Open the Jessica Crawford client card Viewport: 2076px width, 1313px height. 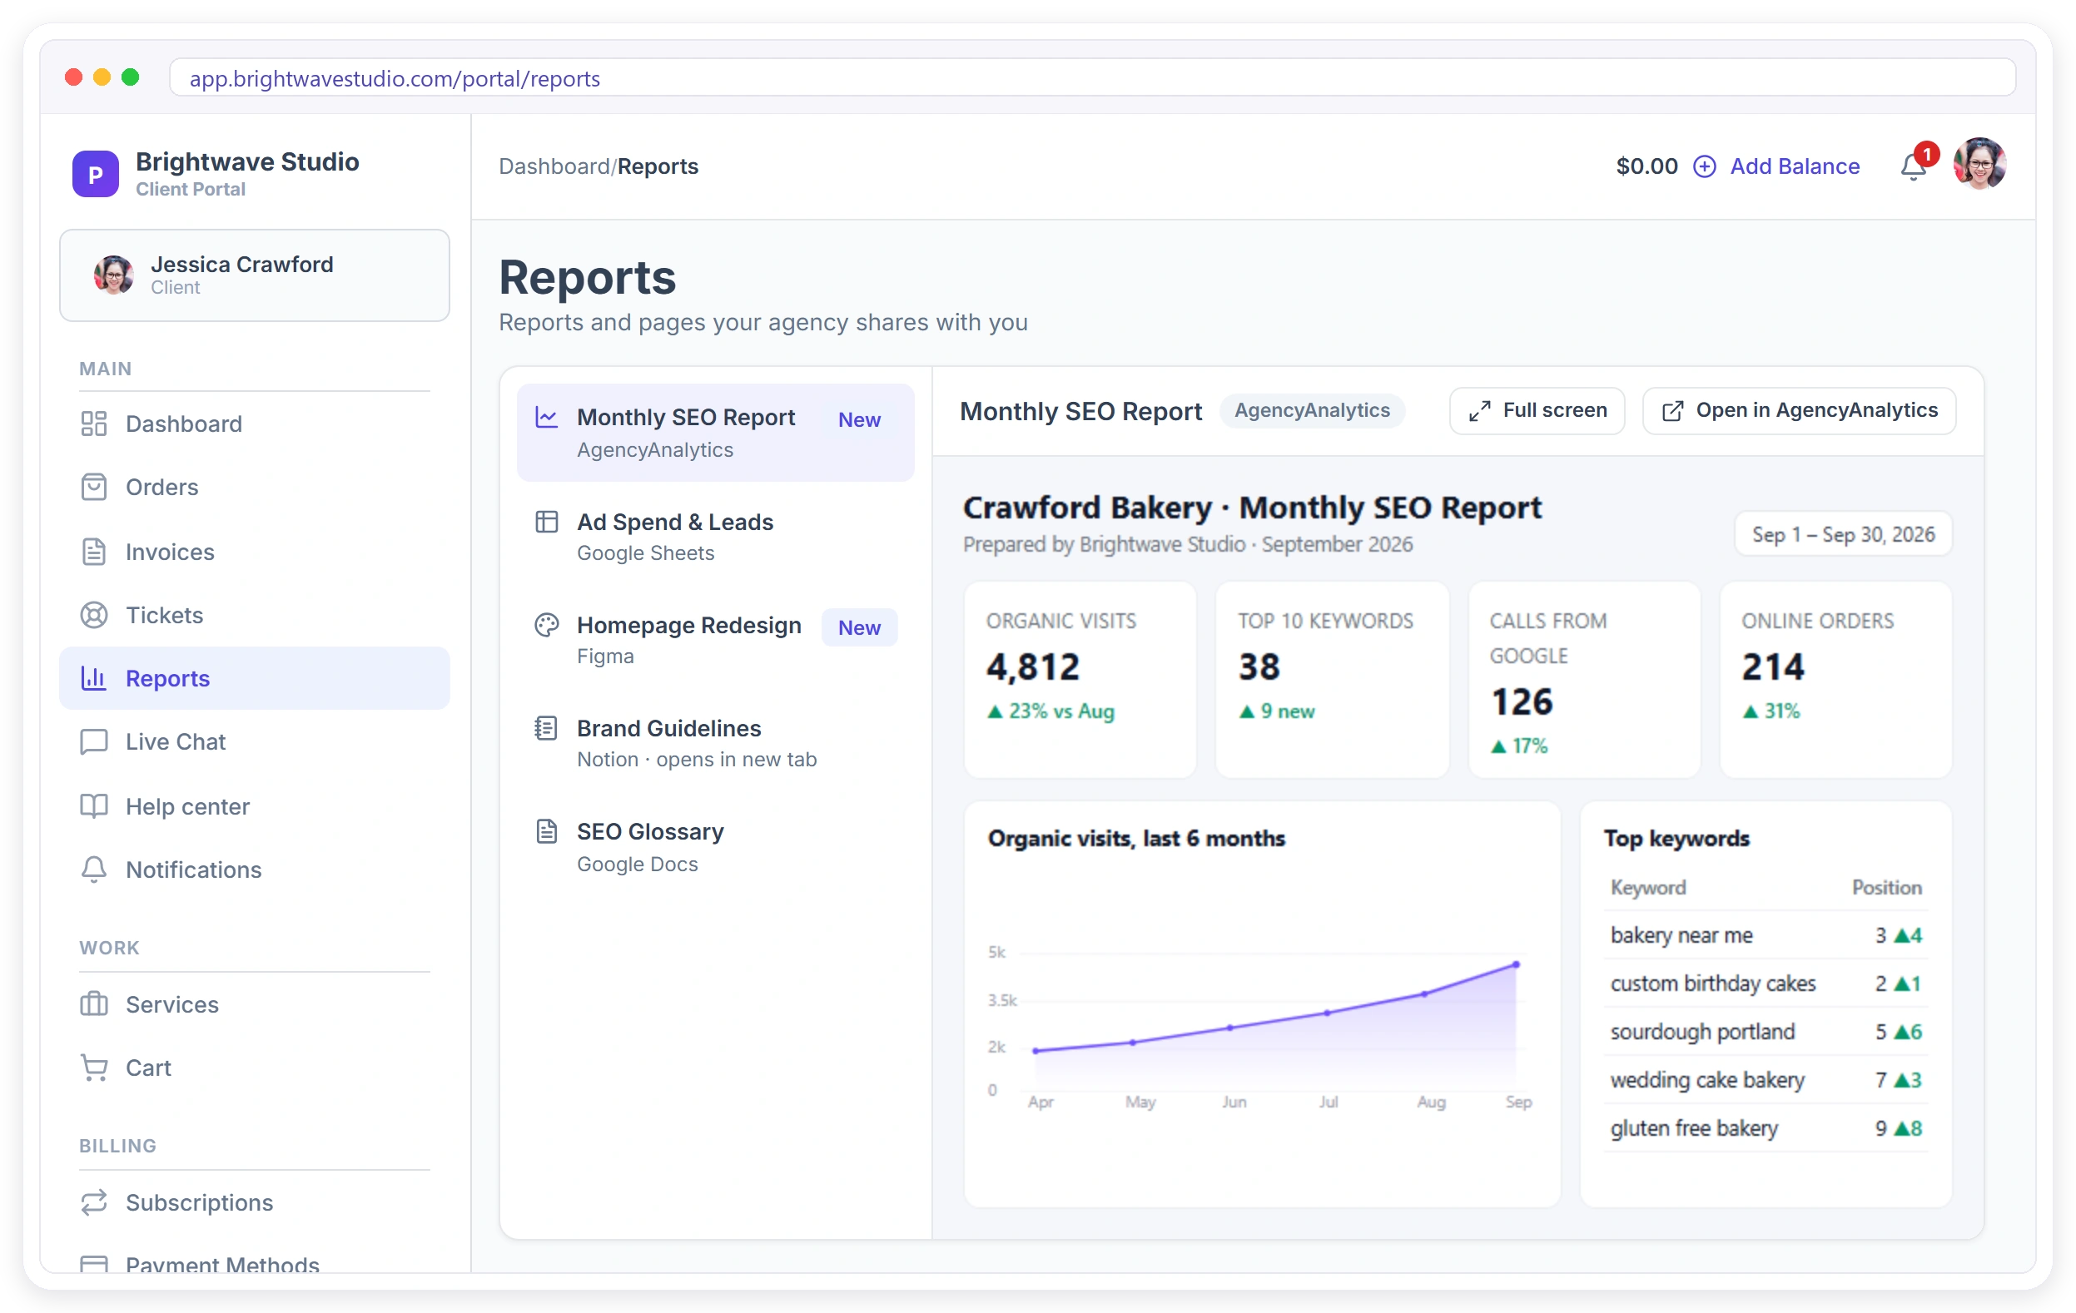(x=255, y=275)
